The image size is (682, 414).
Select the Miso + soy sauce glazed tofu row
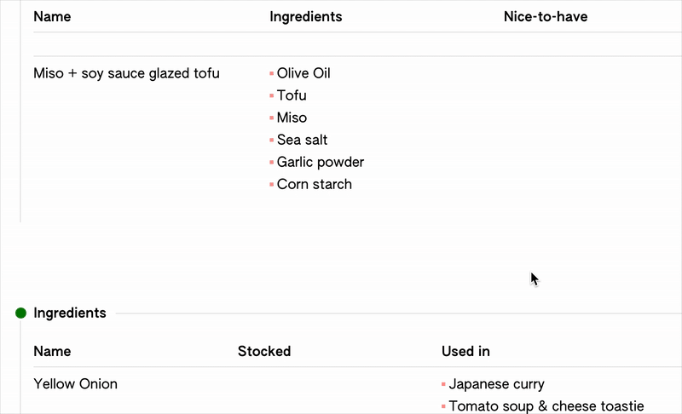click(126, 73)
